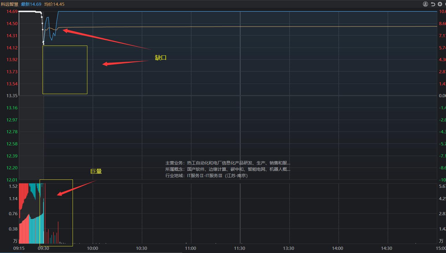The height and width of the screenshot is (253, 446).
Task: Select the 缺口 annotation text
Action: click(161, 58)
